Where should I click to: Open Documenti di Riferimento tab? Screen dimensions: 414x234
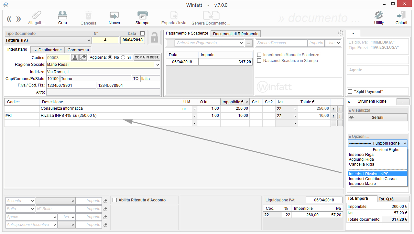coord(236,34)
